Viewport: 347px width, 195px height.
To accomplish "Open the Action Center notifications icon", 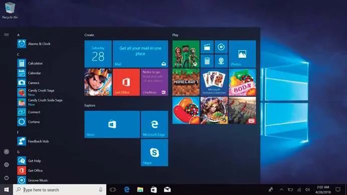I will (x=338, y=189).
